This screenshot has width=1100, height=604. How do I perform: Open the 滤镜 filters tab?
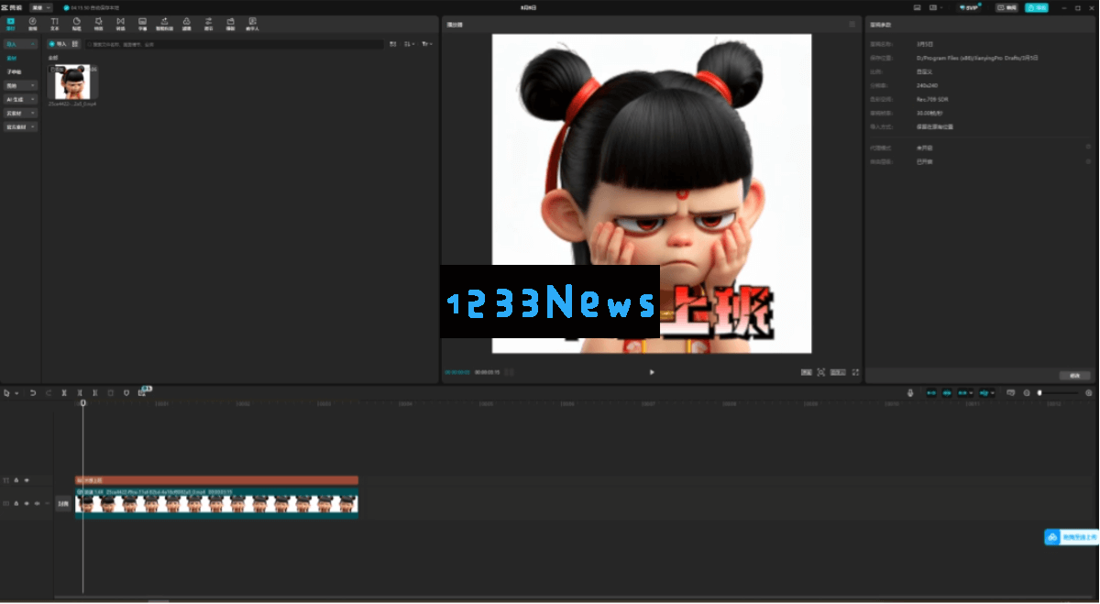[187, 24]
